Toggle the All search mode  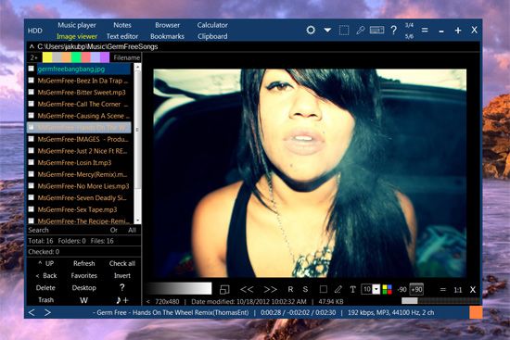pyautogui.click(x=132, y=230)
